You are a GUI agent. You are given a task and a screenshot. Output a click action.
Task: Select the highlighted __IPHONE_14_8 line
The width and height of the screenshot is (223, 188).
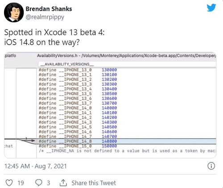tap(126, 141)
